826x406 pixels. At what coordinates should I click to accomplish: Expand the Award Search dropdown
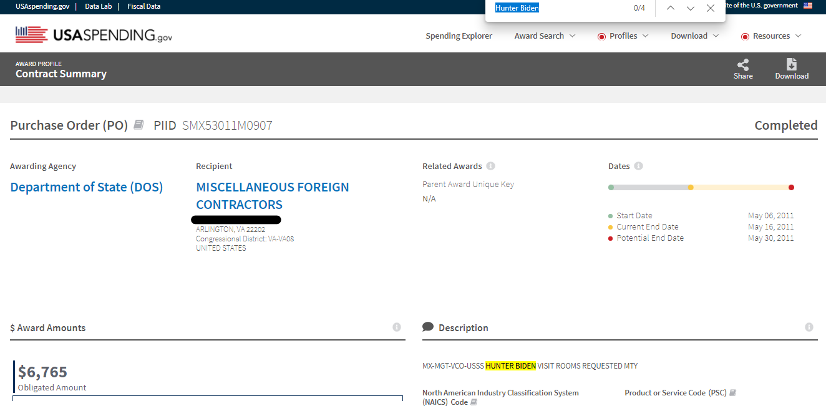(x=545, y=36)
